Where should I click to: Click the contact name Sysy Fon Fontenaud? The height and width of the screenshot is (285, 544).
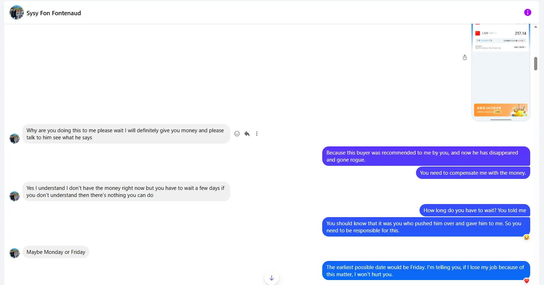point(54,13)
